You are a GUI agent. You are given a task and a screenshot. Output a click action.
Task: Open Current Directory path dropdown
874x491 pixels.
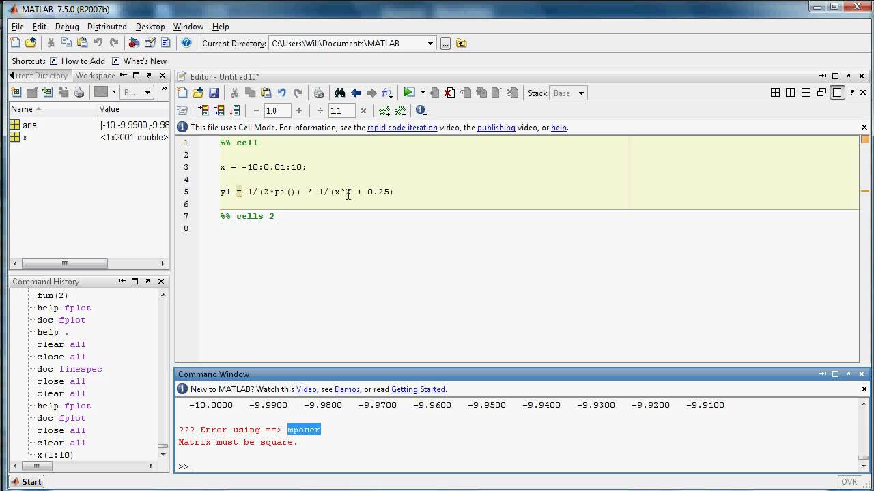(x=430, y=43)
